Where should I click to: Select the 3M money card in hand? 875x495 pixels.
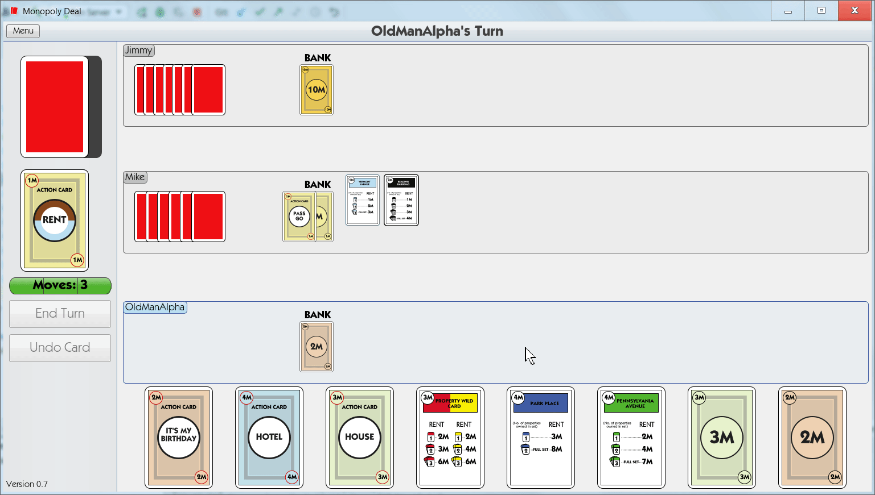tap(722, 438)
